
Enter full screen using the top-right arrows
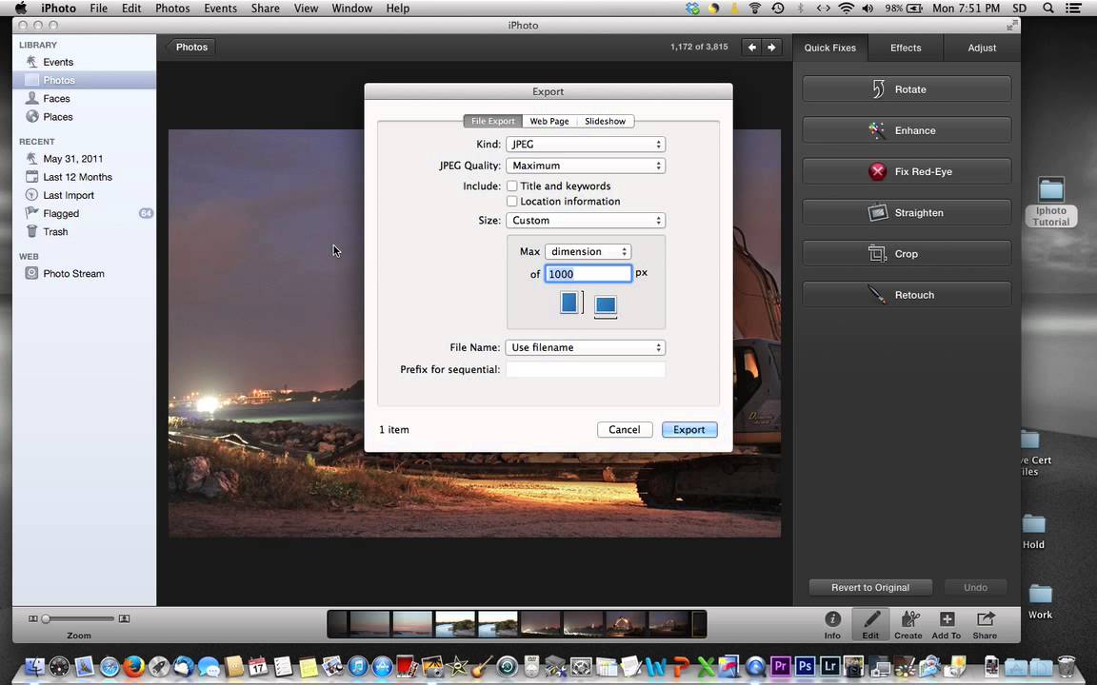(x=1011, y=25)
